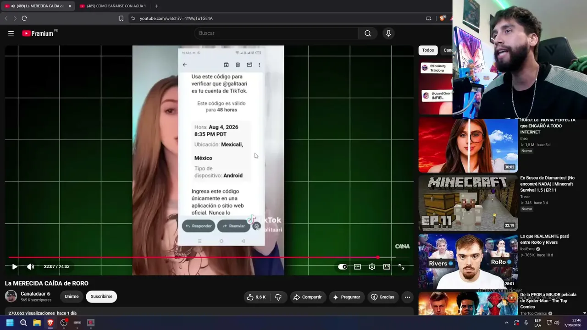The width and height of the screenshot is (587, 330).
Task: Open 'De la PEOR a MEJOR película' title
Action: 548,301
